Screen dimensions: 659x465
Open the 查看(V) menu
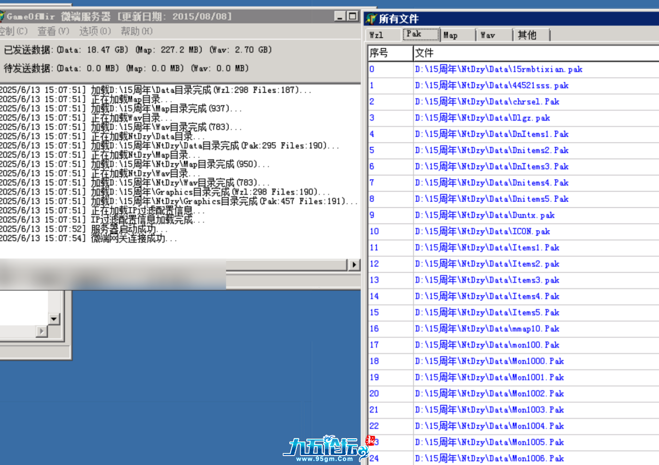(x=53, y=32)
